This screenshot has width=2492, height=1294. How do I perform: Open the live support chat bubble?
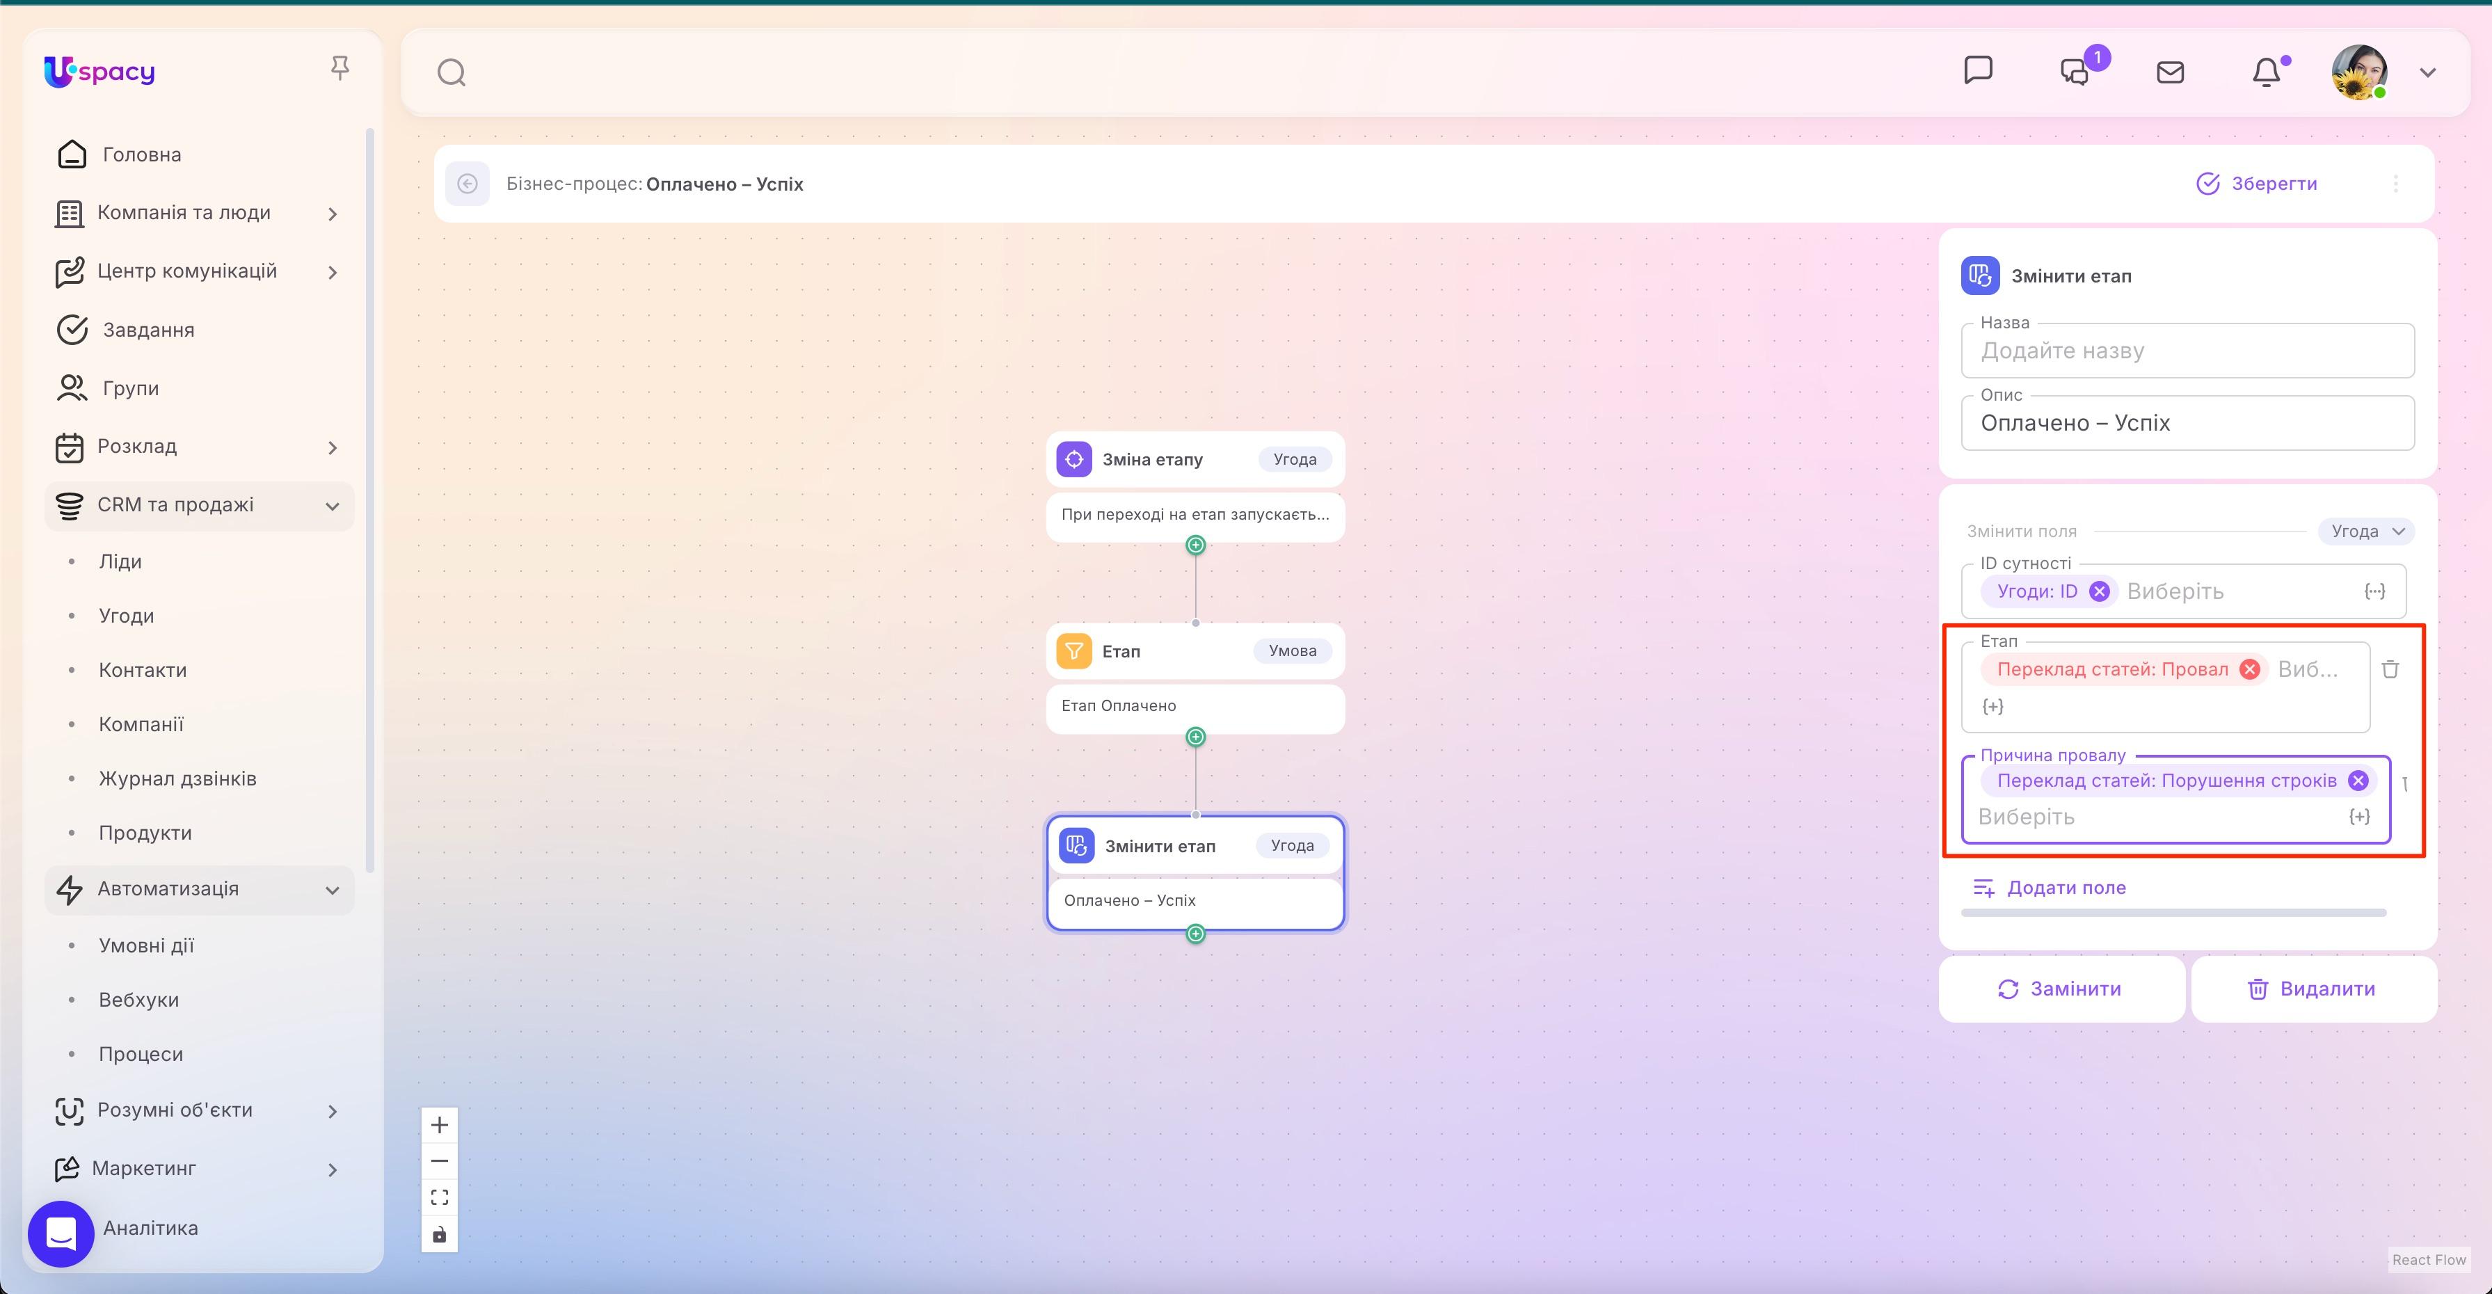(x=61, y=1233)
